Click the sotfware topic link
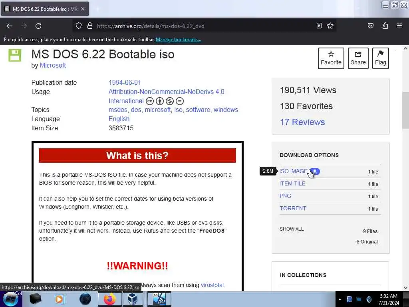The image size is (409, 307). [x=198, y=110]
